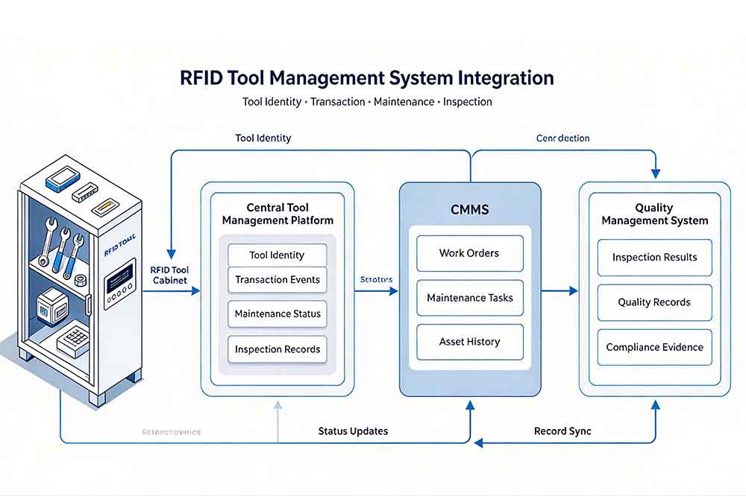The width and height of the screenshot is (746, 496).
Task: Click the yellow-screen device atop the cabinet
Action: pyautogui.click(x=104, y=207)
